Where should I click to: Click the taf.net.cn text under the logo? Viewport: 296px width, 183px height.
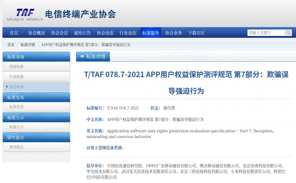point(35,19)
